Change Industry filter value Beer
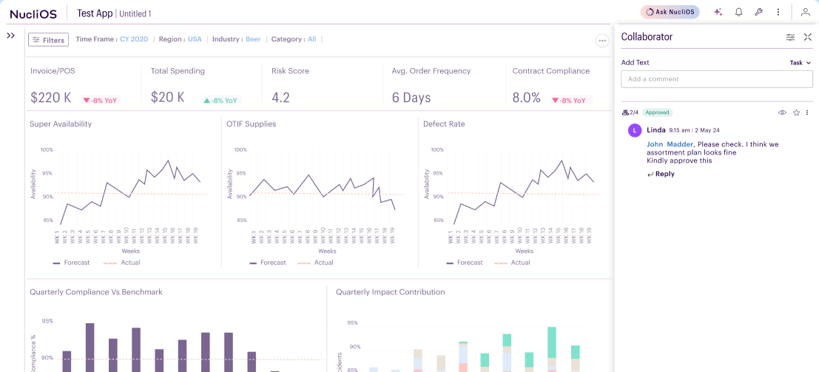Screen dimensions: 819x372 pyautogui.click(x=253, y=39)
